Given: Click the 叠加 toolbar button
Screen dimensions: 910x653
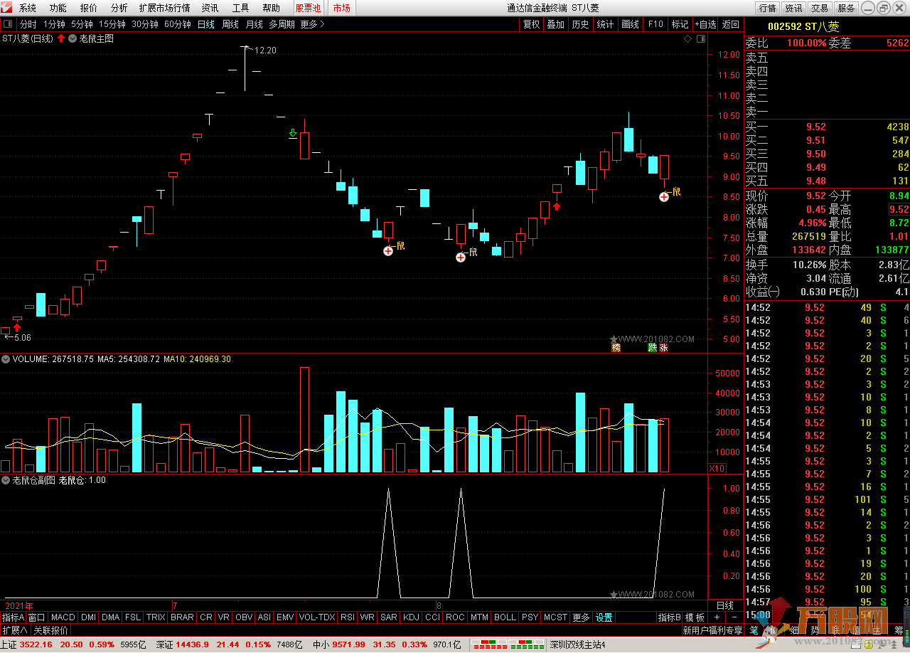Looking at the screenshot, I should tap(556, 24).
